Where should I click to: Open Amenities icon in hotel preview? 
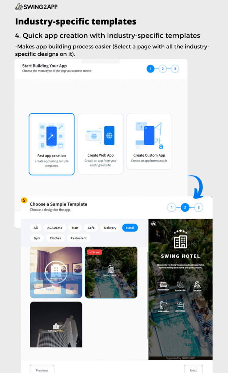(x=180, y=307)
